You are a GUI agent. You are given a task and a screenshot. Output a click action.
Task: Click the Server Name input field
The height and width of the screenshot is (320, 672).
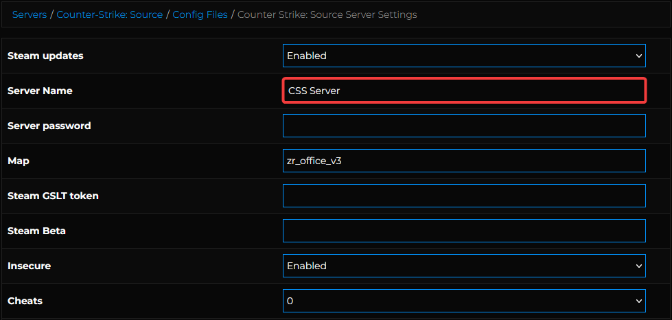(464, 91)
